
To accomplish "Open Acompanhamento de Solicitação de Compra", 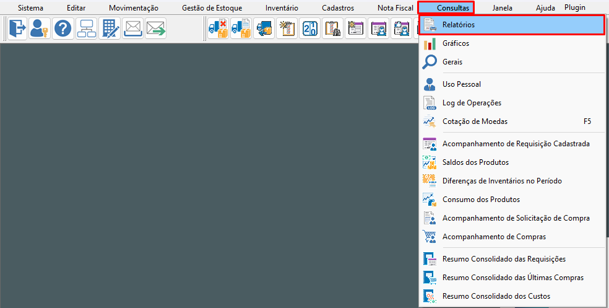I will click(x=511, y=218).
